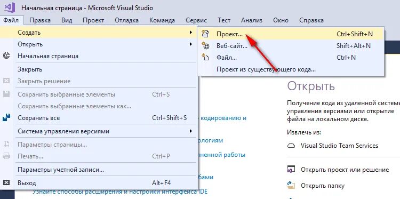The height and width of the screenshot is (199, 400).
Task: Click the Open project or solution icon
Action: (x=291, y=170)
